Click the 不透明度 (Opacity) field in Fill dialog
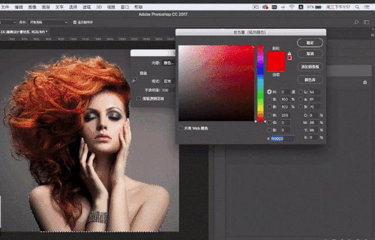Image resolution: width=375 pixels, height=240 pixels. pyautogui.click(x=167, y=90)
